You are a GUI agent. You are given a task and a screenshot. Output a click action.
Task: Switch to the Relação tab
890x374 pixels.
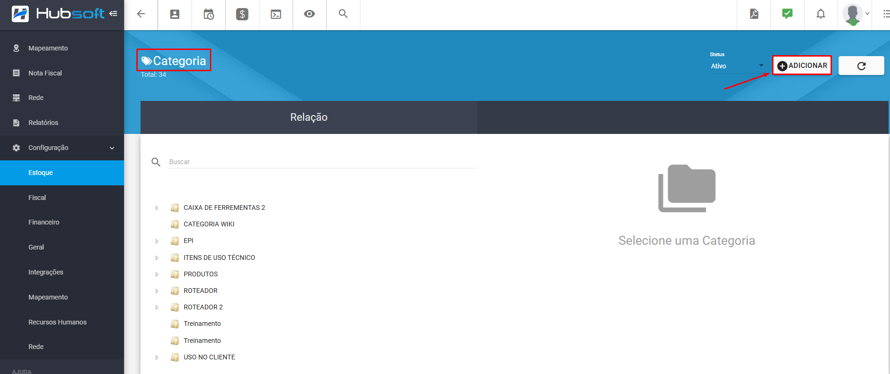309,117
